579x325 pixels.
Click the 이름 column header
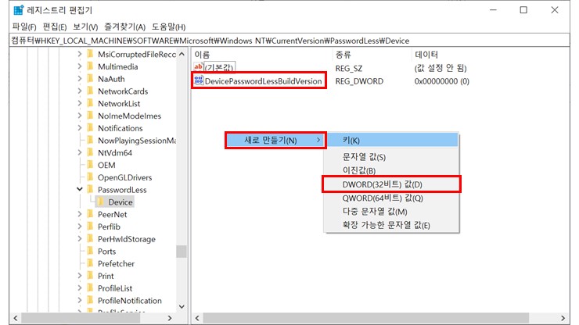tap(261, 55)
